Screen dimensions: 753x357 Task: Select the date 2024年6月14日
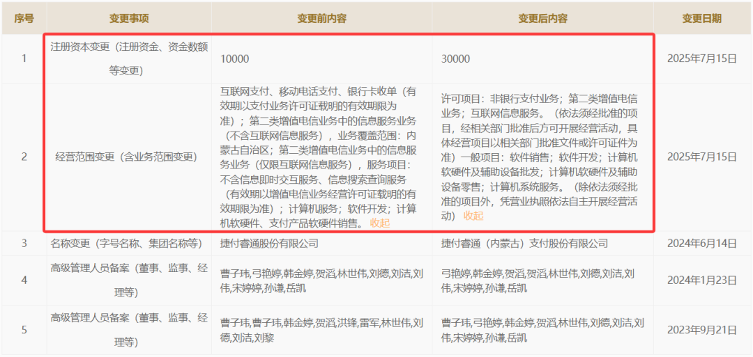pyautogui.click(x=701, y=244)
